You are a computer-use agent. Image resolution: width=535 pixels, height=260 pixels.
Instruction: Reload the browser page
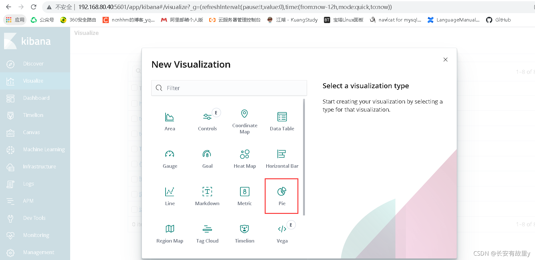pyautogui.click(x=34, y=7)
